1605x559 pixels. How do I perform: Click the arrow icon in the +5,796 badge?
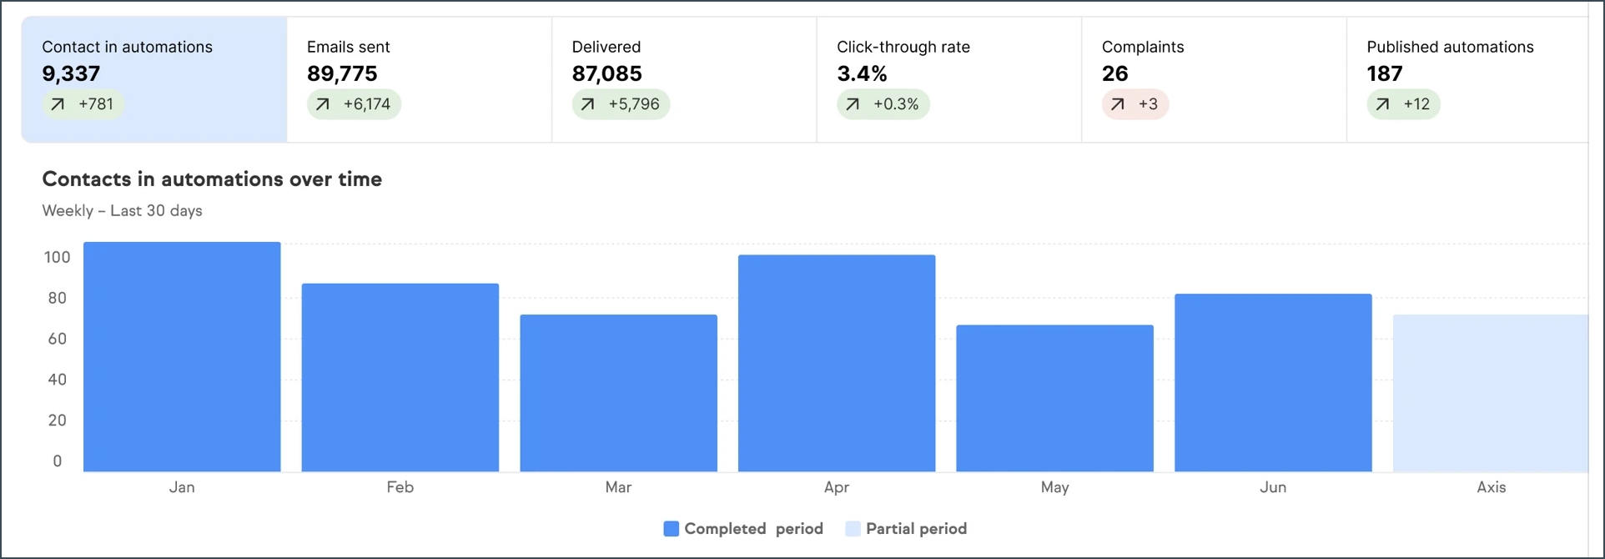[x=588, y=104]
